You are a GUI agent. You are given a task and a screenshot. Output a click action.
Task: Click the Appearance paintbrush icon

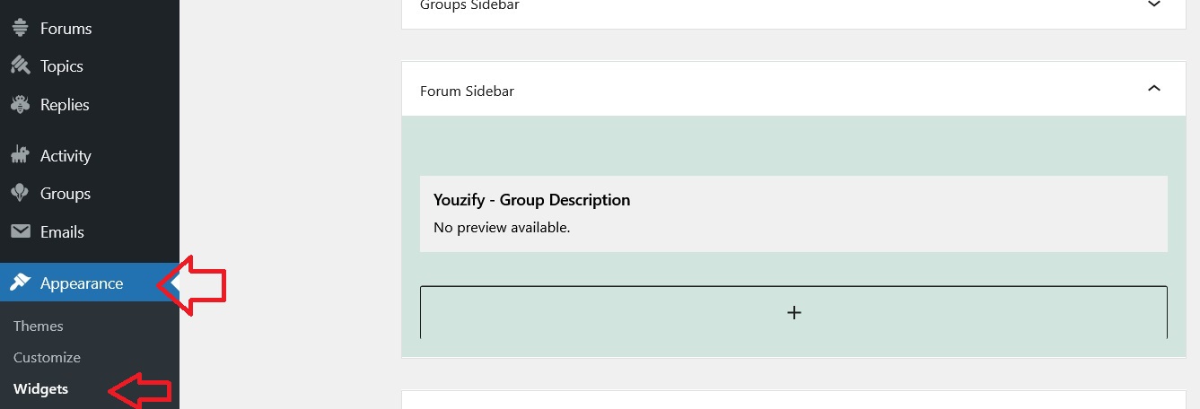pyautogui.click(x=20, y=283)
